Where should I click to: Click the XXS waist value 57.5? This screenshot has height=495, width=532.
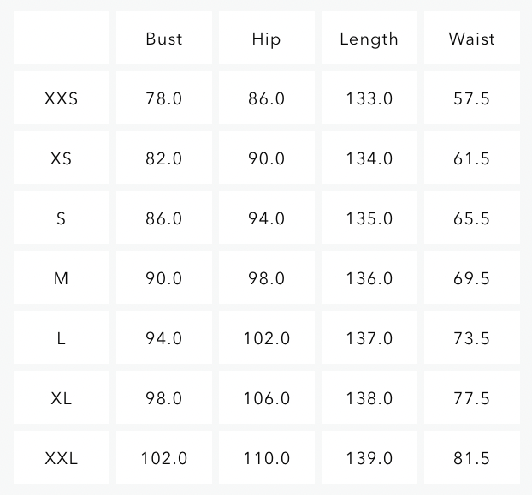[x=471, y=98]
